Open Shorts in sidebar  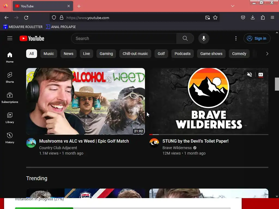pyautogui.click(x=10, y=78)
